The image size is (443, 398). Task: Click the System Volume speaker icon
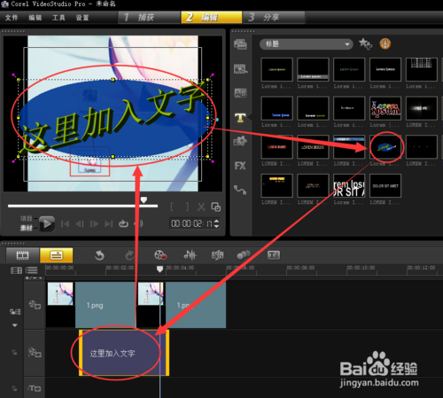[x=139, y=224]
